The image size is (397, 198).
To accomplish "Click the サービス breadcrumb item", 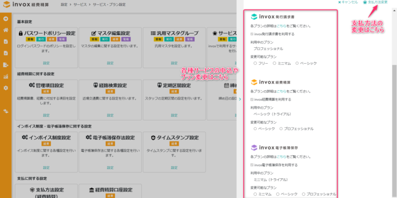I will click(80, 4).
